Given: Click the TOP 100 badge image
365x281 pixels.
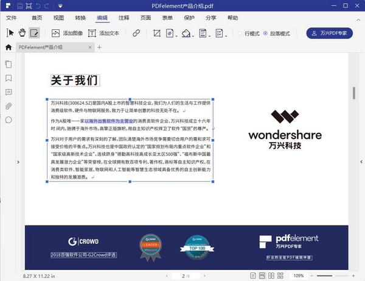Looking at the screenshot, I should (x=197, y=247).
